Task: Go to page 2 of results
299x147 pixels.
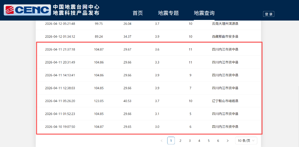Action: (x=180, y=140)
